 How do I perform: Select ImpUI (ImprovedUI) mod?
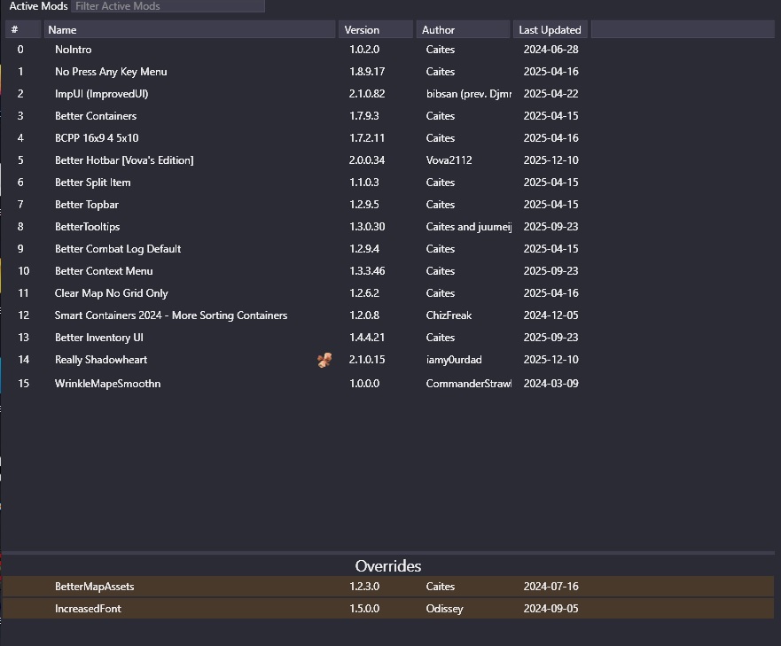coord(388,94)
